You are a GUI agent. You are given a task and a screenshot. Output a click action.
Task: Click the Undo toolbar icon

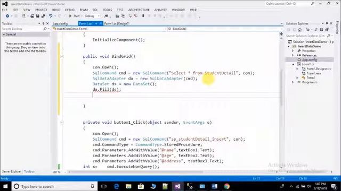tap(51, 16)
